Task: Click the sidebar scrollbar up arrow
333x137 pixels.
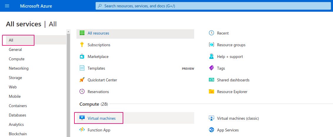Action: (x=68, y=32)
